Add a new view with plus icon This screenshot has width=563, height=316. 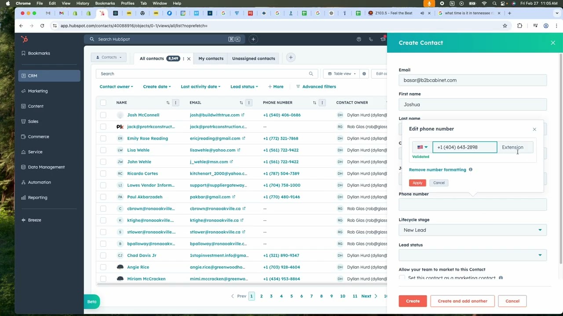291,57
